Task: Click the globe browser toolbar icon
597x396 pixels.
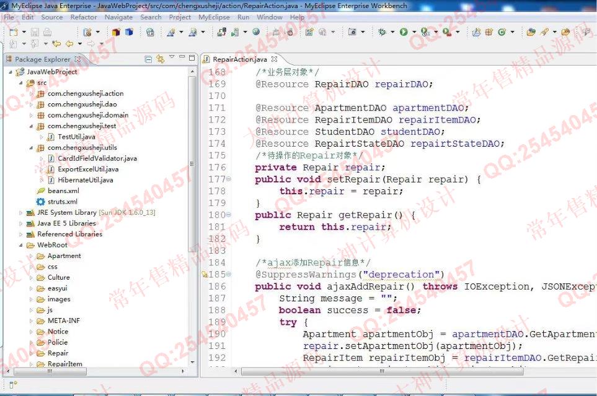Action: [x=256, y=32]
